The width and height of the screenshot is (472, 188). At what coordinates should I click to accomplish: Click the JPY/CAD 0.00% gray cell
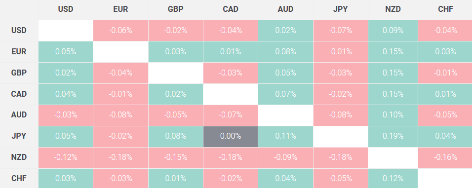(x=230, y=137)
